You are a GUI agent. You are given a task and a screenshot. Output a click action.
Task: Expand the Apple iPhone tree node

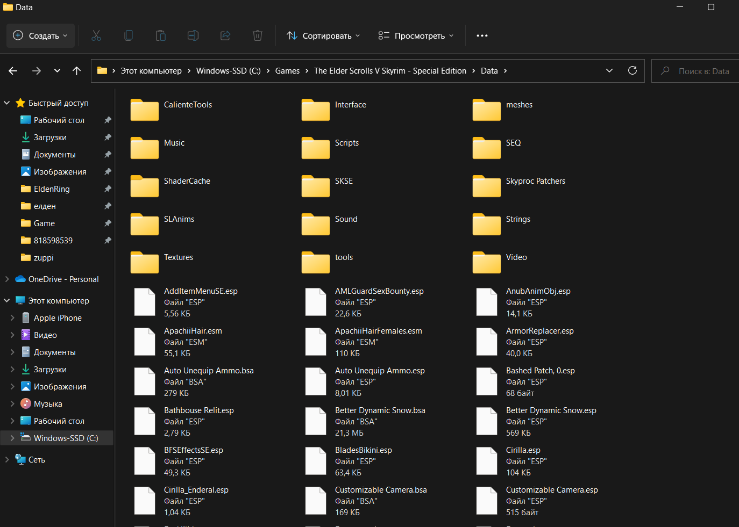(12, 318)
